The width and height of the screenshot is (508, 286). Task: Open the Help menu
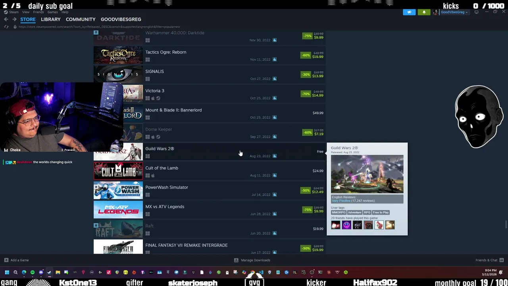(65, 12)
